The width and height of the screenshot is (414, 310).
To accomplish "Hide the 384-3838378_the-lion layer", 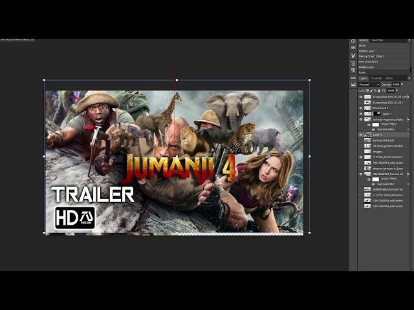I will pos(361,174).
